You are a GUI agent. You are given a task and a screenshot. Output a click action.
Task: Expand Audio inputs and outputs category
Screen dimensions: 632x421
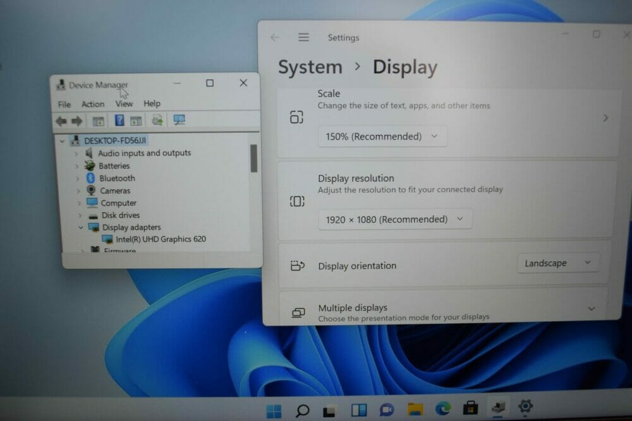tap(76, 153)
